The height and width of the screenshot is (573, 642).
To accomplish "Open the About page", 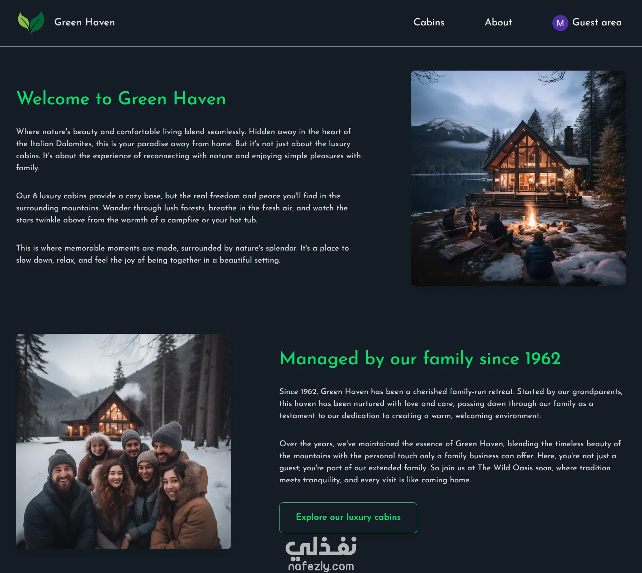I will tap(498, 22).
